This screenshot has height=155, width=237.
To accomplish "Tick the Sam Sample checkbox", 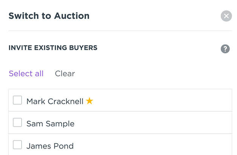I will point(17,122).
